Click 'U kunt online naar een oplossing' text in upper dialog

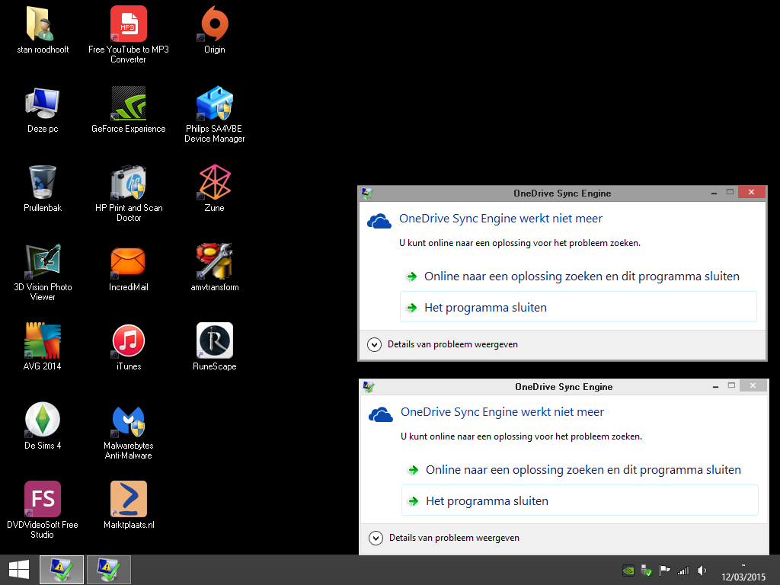tap(519, 243)
